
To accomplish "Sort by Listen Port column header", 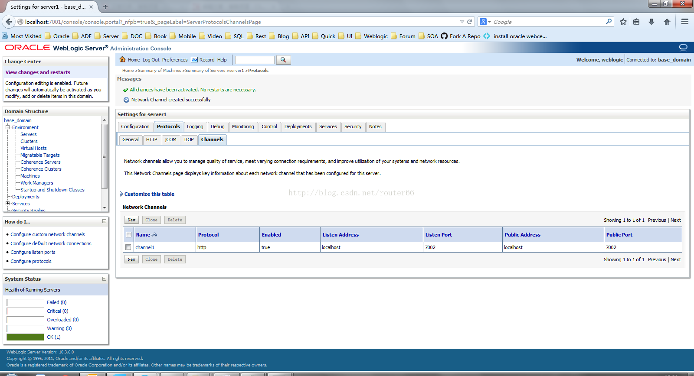I will tap(439, 235).
